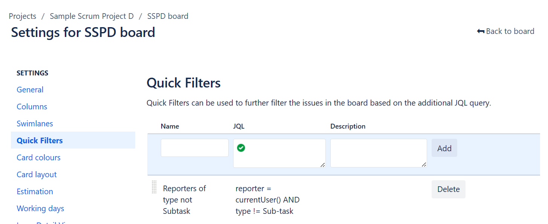Screen dimensions: 548x224
Task: Open the Card layout configuration
Action: tap(37, 174)
